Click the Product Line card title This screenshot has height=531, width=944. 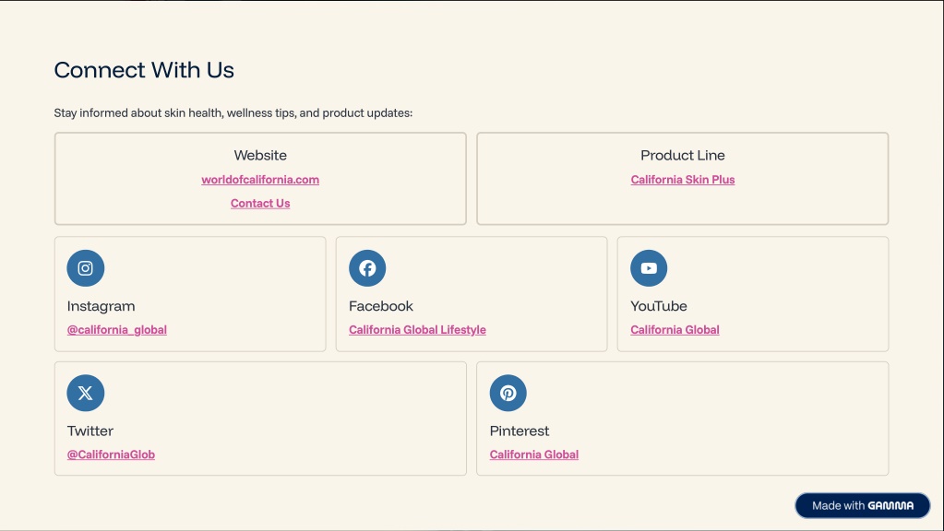[x=683, y=155]
